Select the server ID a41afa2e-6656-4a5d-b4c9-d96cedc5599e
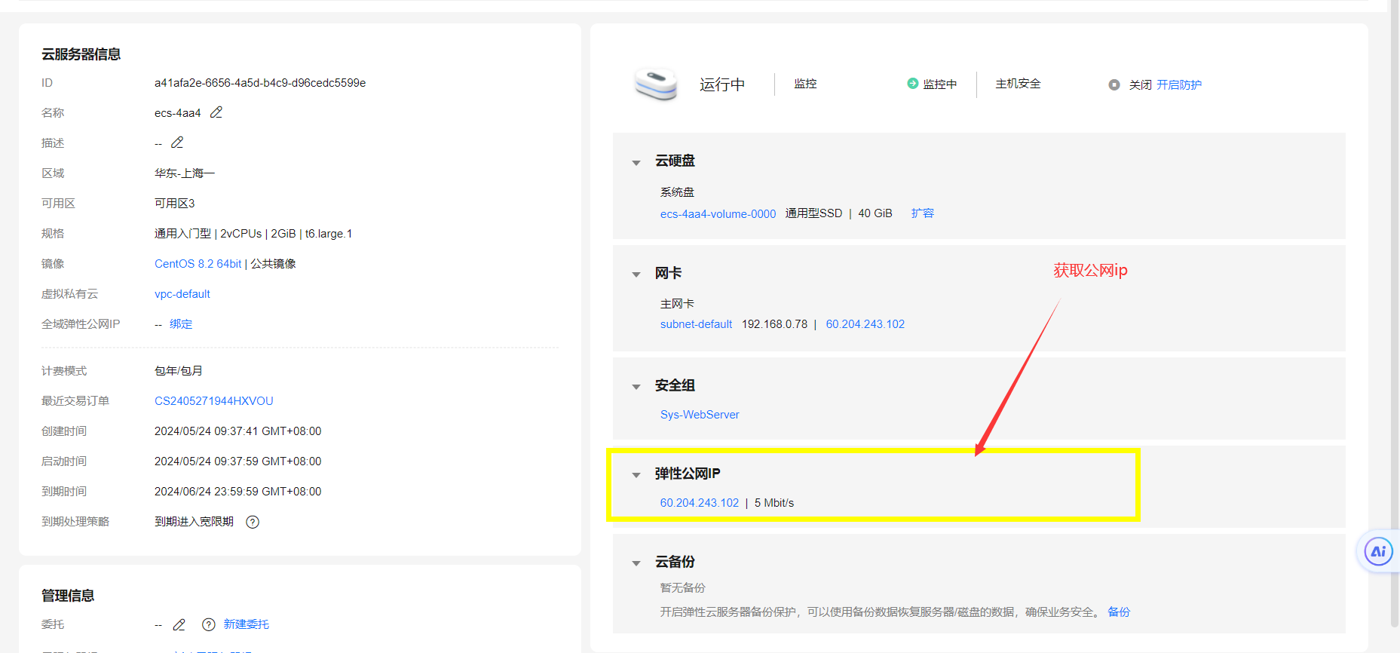Viewport: 1400px width, 653px height. coord(260,83)
